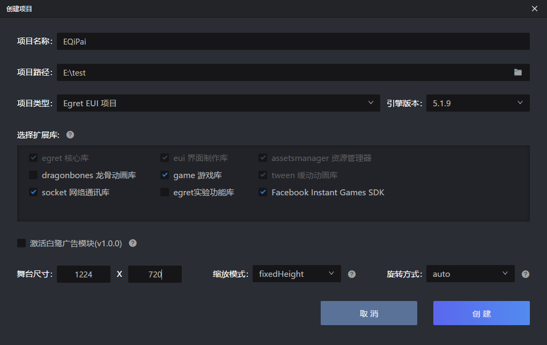Browse for project path folder icon
Image resolution: width=547 pixels, height=345 pixels.
pos(518,72)
